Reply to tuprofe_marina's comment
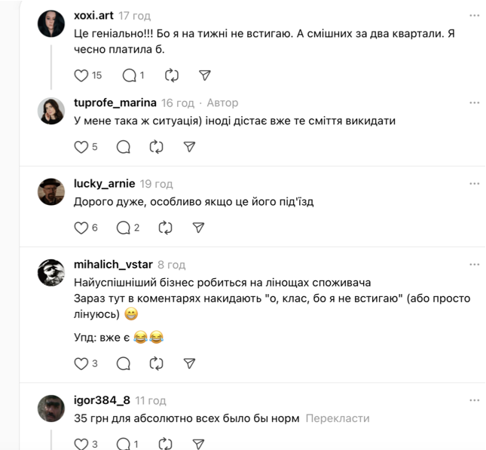The image size is (486, 450). click(x=124, y=147)
